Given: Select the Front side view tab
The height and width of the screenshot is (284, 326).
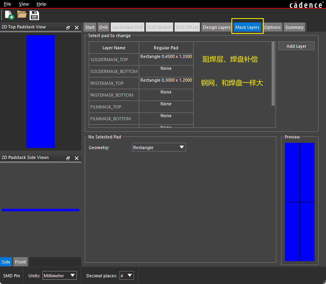Looking at the screenshot, I should click(x=20, y=262).
